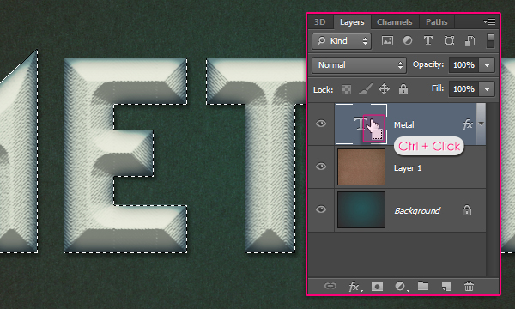Add a layer mask icon
515x309 pixels.
377,287
